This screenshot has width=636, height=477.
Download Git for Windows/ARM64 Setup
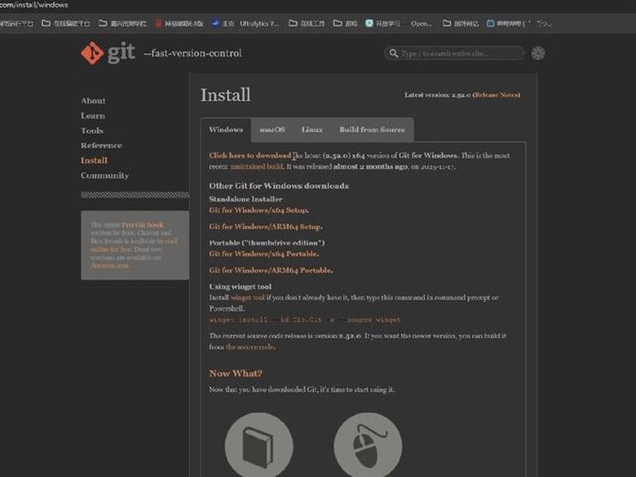pyautogui.click(x=266, y=227)
